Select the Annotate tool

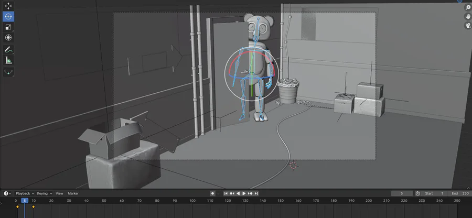coord(8,50)
